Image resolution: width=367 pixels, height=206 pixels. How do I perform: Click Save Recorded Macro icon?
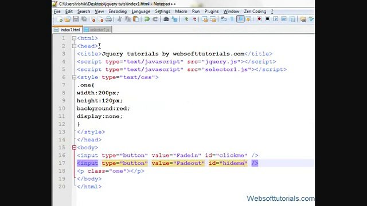pyautogui.click(x=292, y=19)
